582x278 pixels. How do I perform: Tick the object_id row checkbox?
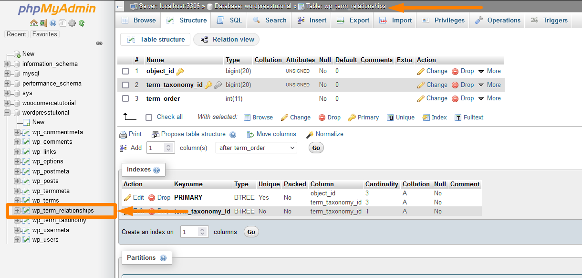click(x=125, y=71)
